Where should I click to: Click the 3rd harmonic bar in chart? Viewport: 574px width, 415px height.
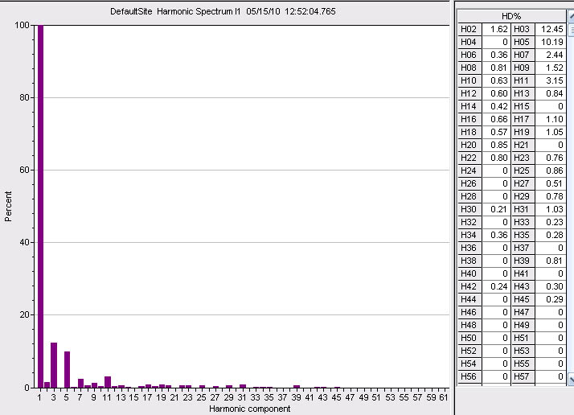(54, 365)
